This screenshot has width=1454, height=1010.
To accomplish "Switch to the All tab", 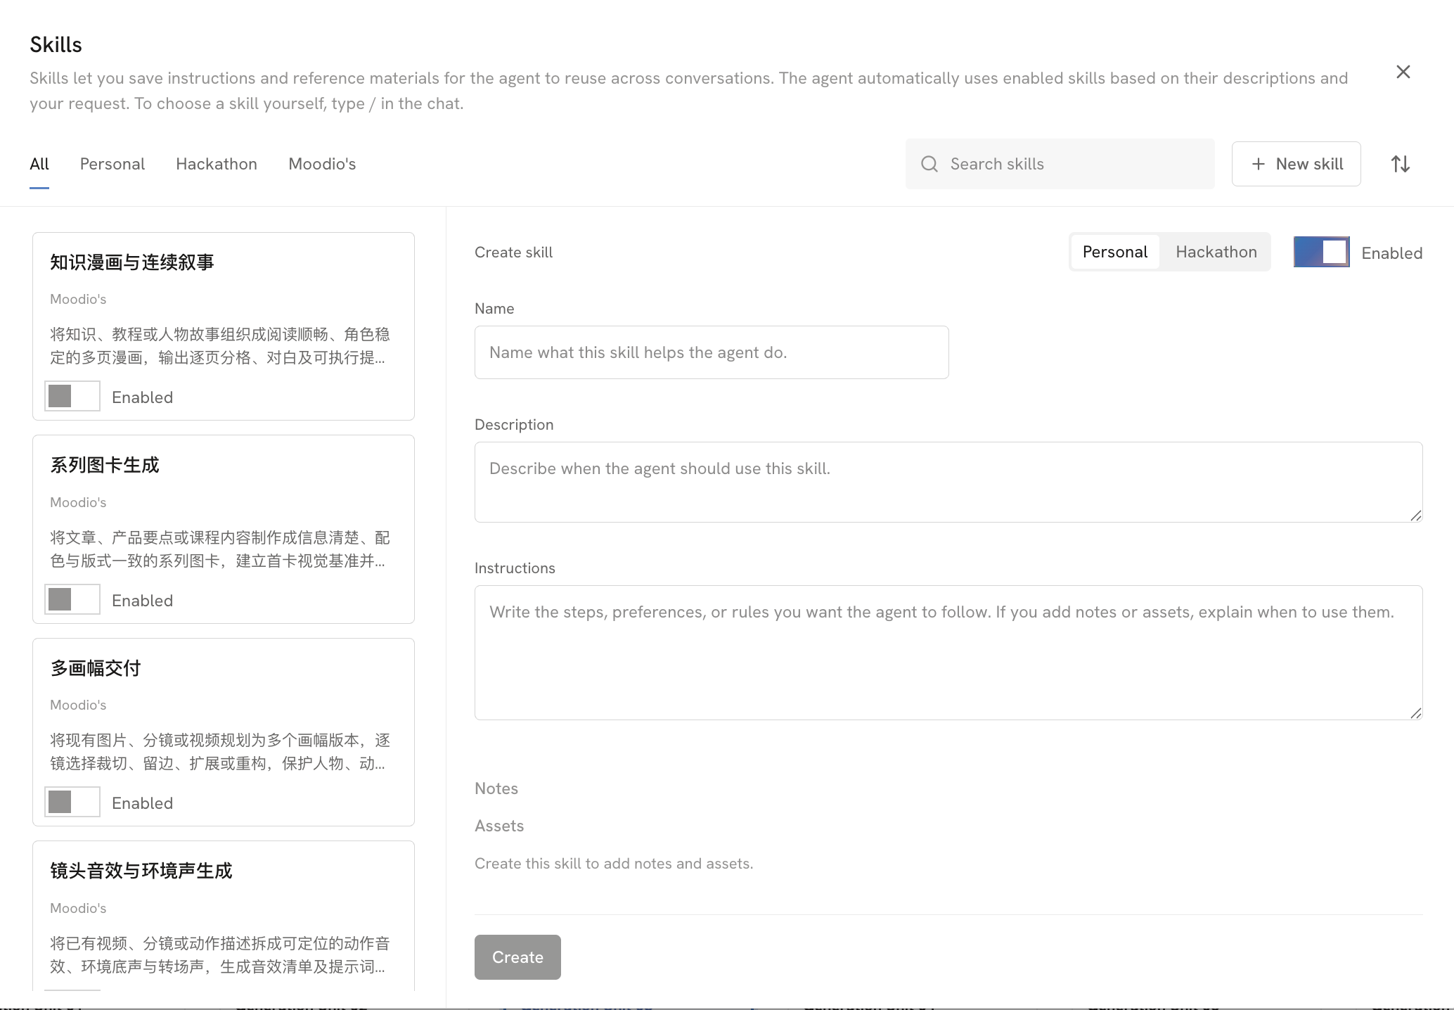I will click(x=39, y=164).
